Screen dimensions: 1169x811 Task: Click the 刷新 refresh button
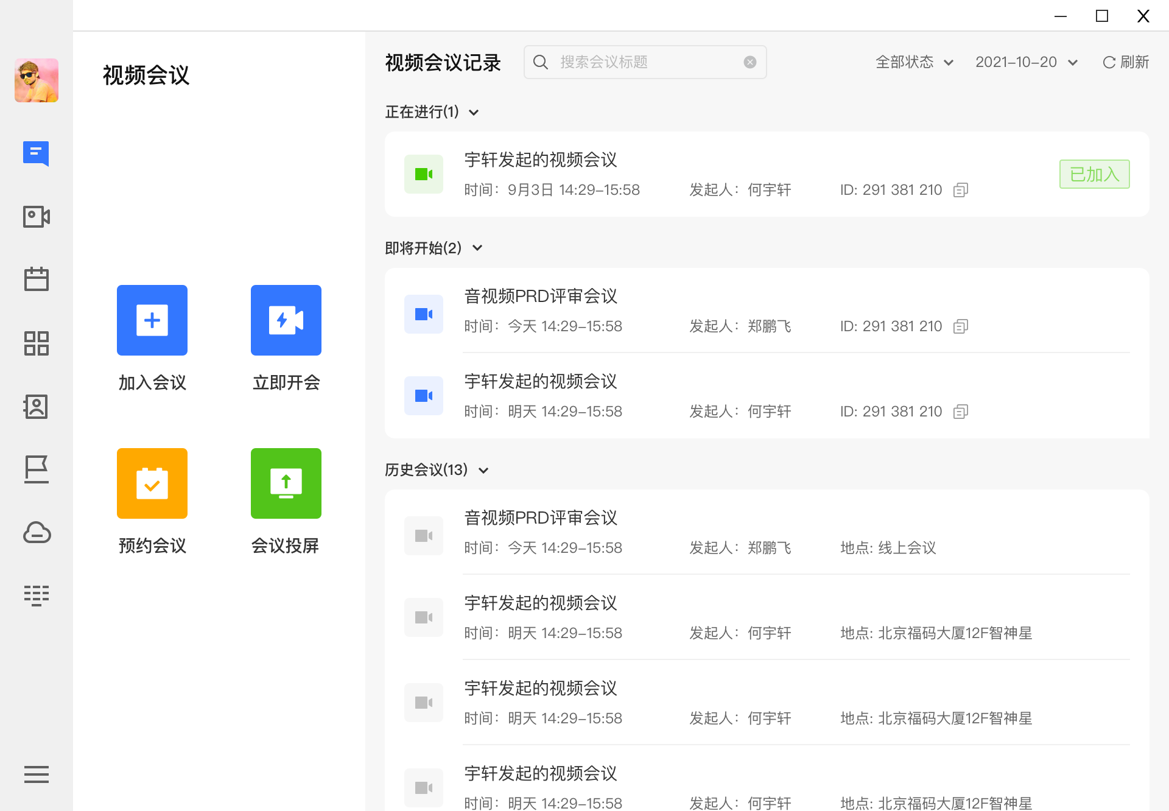pos(1126,62)
